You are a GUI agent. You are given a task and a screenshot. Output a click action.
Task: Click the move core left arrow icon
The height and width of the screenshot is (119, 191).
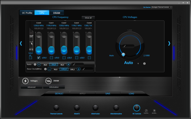pos(30,50)
